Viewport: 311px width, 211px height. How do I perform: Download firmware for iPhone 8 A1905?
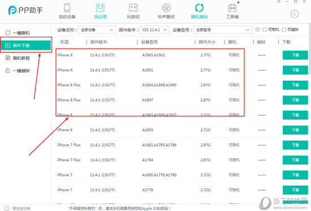click(295, 130)
